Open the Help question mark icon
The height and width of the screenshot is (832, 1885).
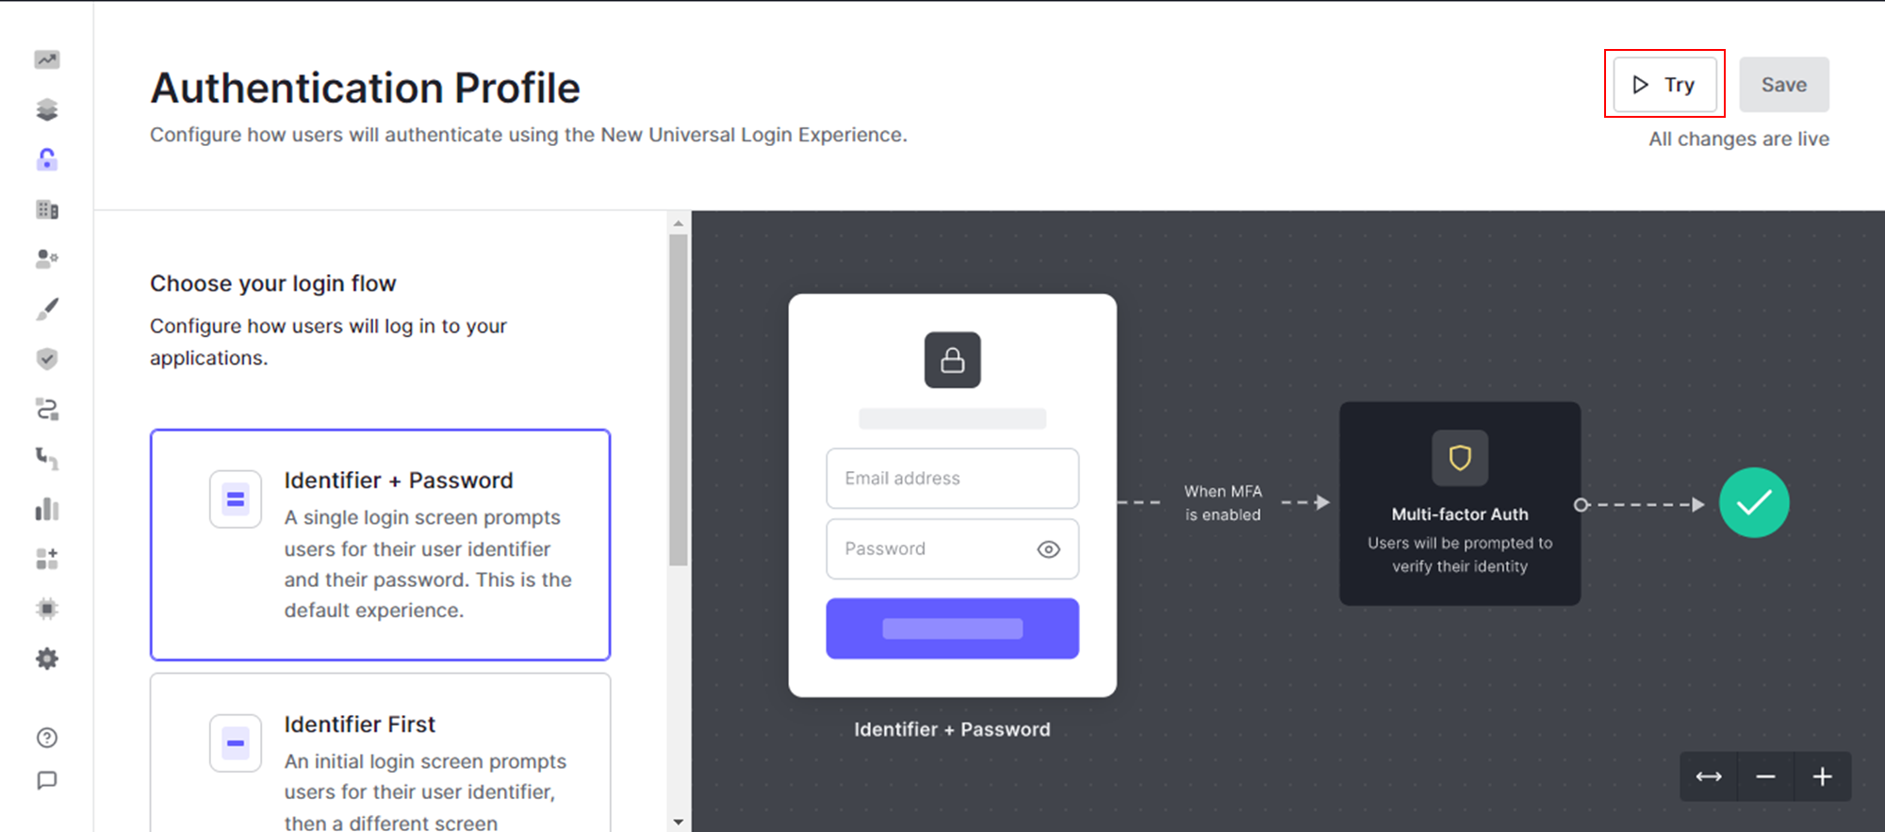(x=47, y=737)
